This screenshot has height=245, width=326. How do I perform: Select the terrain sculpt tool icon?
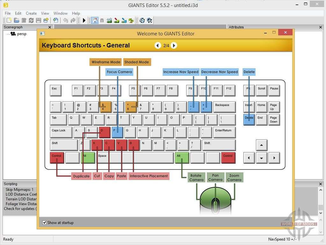pos(109,20)
